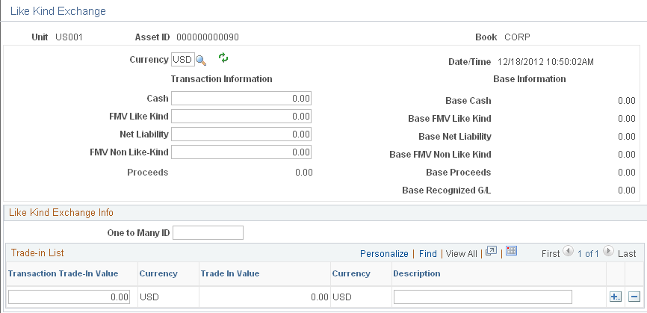Viewport: 647px width, 313px height.
Task: Click the 1 of 1 row counter
Action: (588, 254)
